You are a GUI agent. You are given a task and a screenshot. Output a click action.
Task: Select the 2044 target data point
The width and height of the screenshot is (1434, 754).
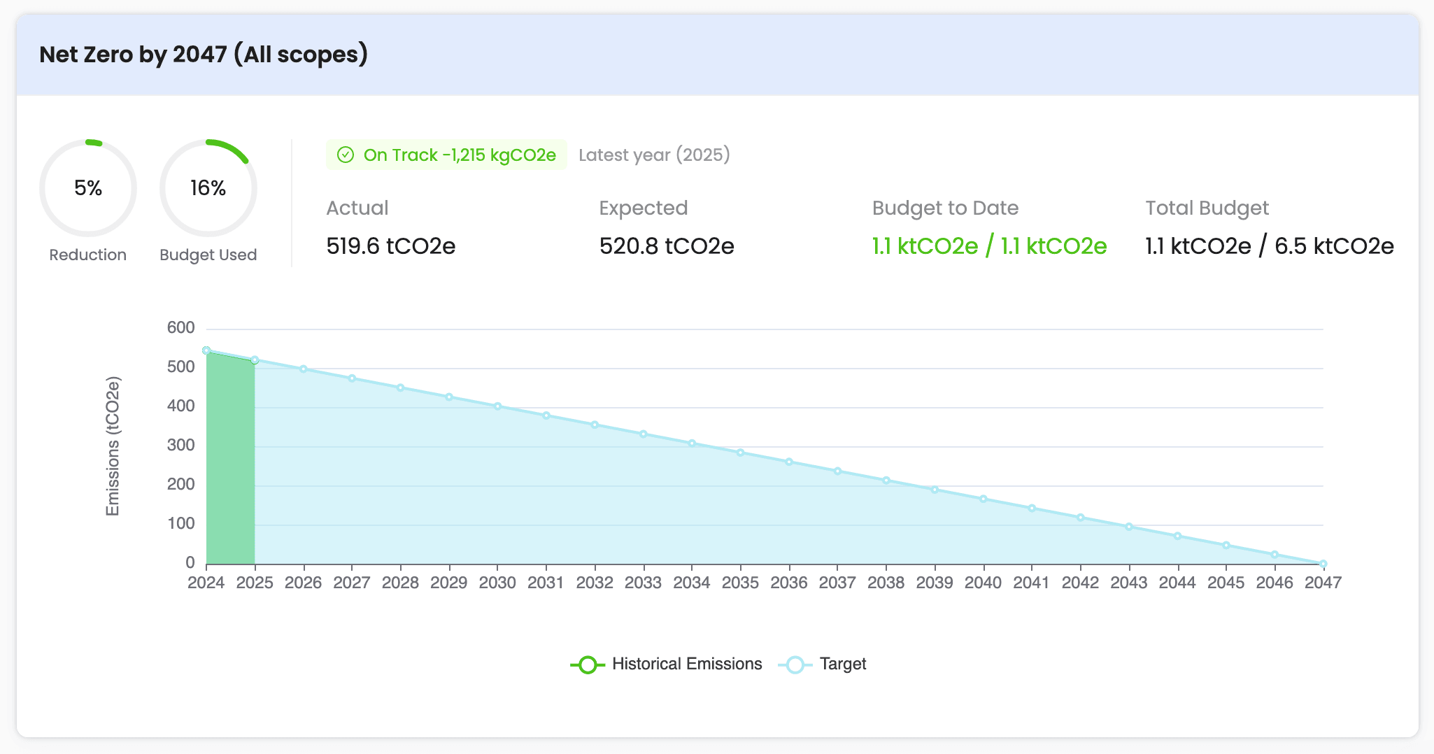click(x=1177, y=536)
